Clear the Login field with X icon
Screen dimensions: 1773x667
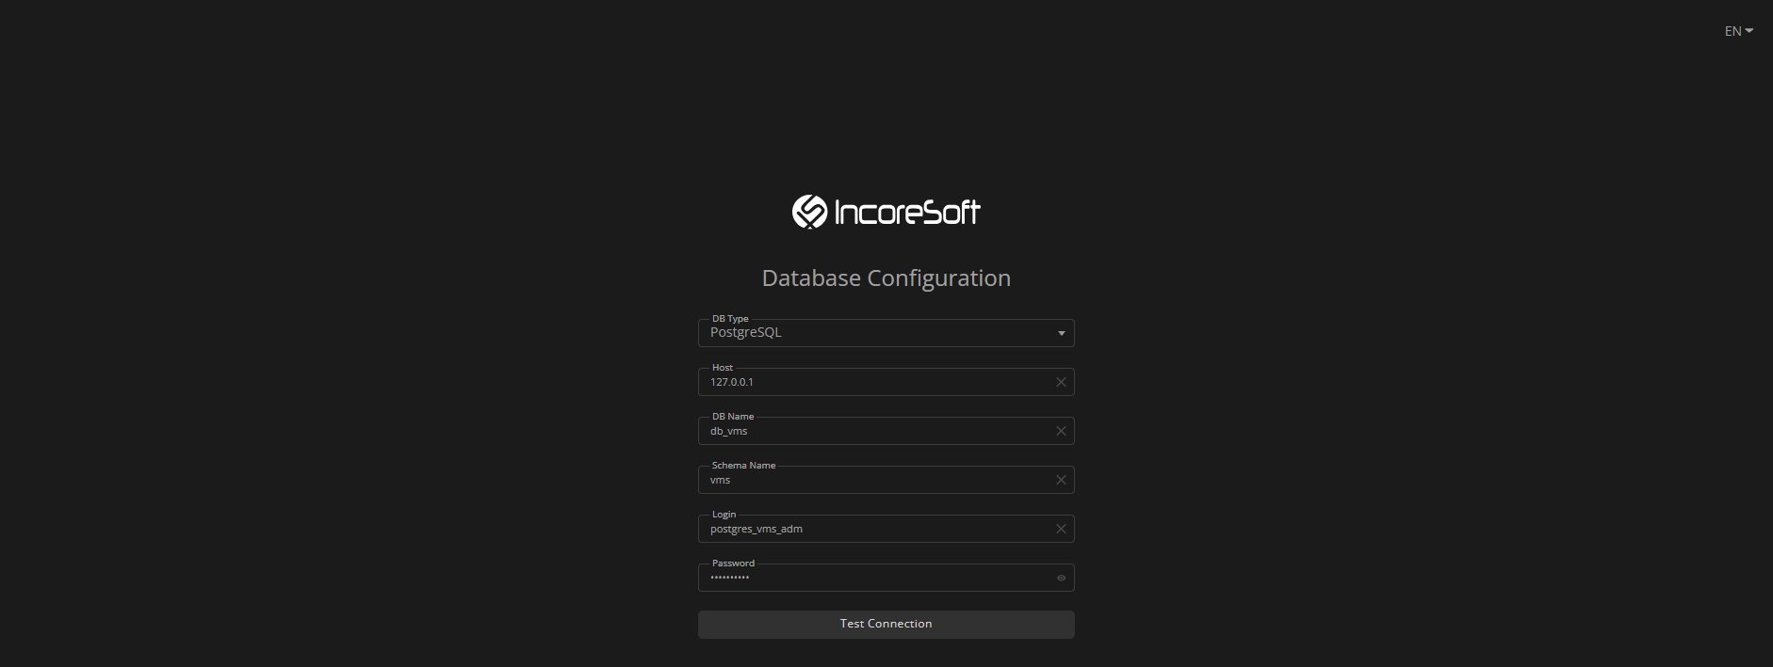coord(1061,529)
